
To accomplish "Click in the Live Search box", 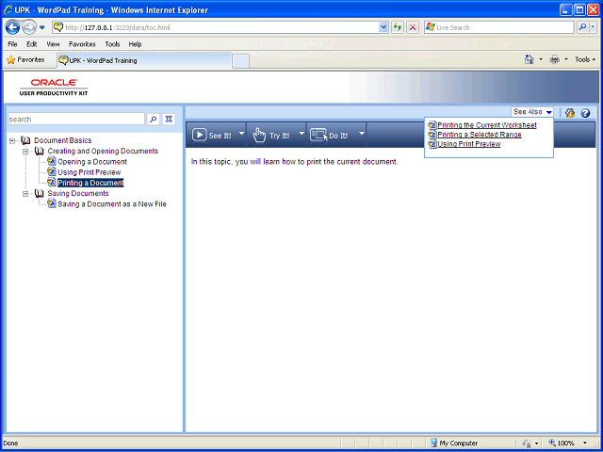I will point(499,27).
